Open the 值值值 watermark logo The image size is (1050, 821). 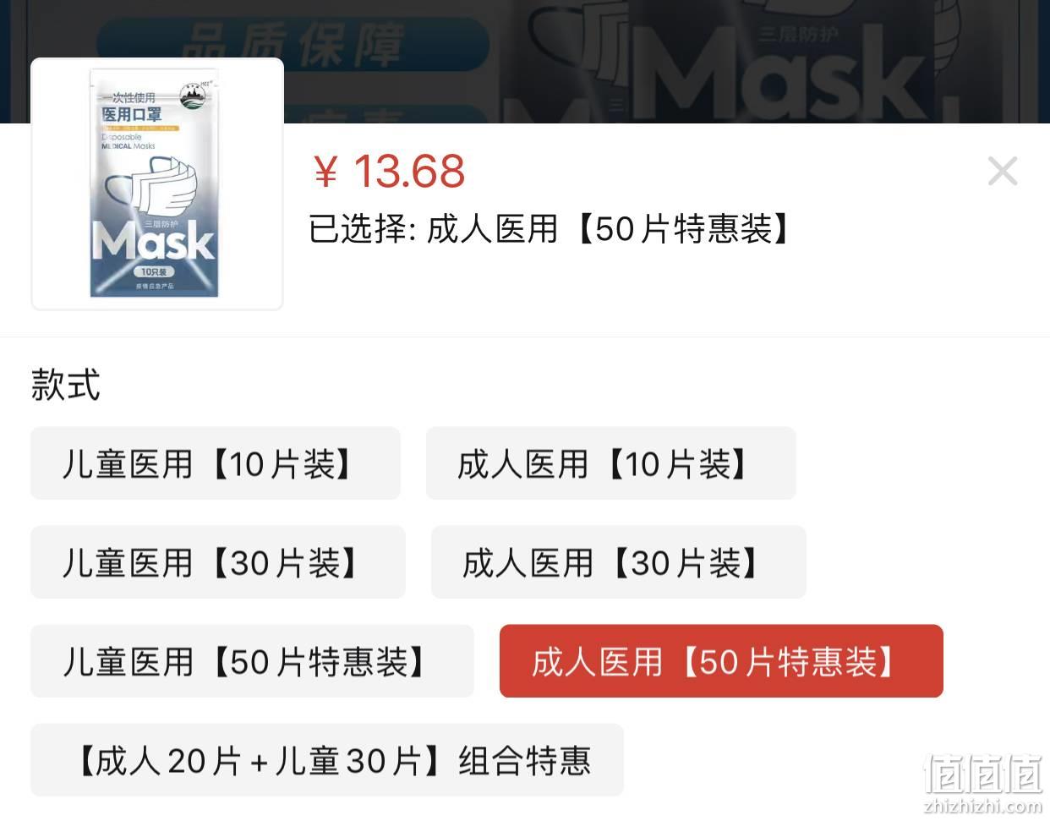pyautogui.click(x=983, y=774)
